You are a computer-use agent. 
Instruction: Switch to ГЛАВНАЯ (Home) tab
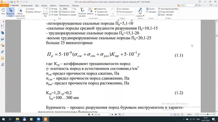14,5
